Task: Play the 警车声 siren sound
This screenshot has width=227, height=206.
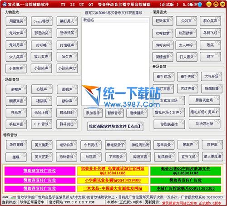Action: coord(188,145)
